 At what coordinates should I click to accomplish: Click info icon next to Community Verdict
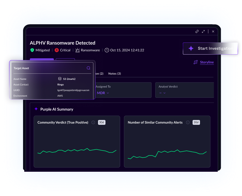(93, 123)
